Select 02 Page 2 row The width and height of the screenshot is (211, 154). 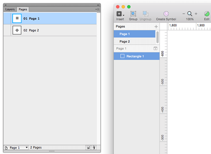coord(50,30)
